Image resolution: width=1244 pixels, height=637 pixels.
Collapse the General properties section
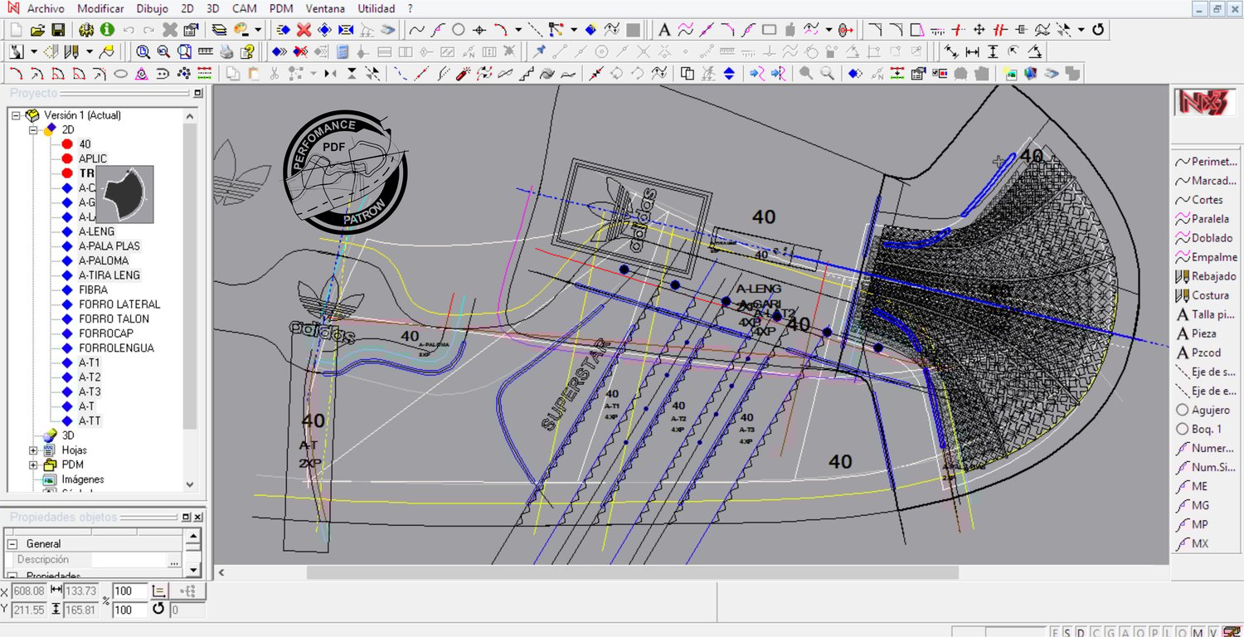click(12, 544)
